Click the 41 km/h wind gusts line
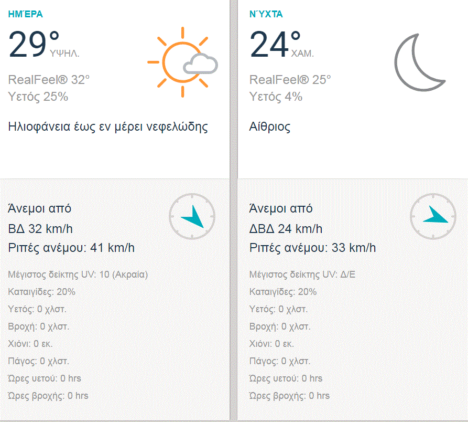 coord(72,248)
